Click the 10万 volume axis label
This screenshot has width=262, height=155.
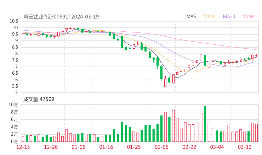tap(13, 105)
